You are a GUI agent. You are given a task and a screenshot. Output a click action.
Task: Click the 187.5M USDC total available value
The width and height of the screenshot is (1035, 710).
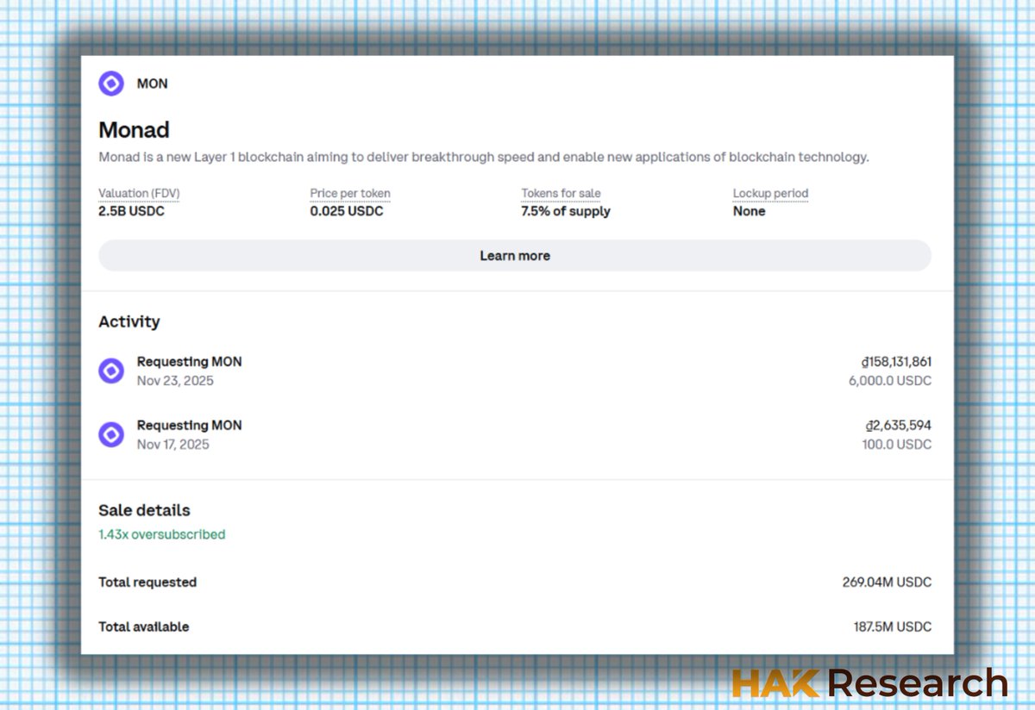click(x=893, y=627)
